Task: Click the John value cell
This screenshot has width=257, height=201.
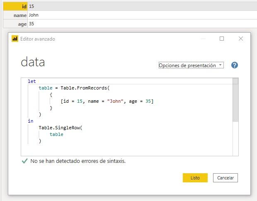Action: 34,15
